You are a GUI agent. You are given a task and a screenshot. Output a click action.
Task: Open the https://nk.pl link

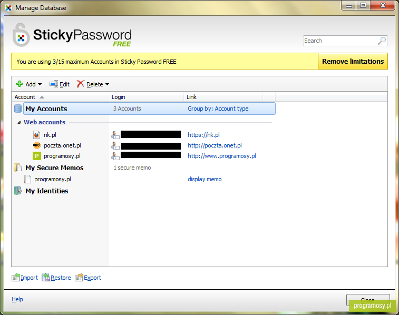pyautogui.click(x=203, y=135)
